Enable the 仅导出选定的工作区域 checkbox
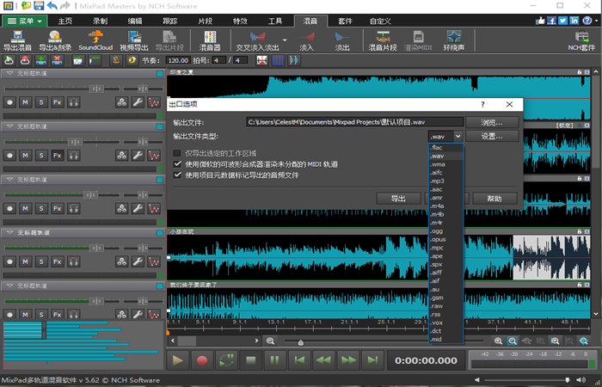The height and width of the screenshot is (387, 602). tap(177, 153)
